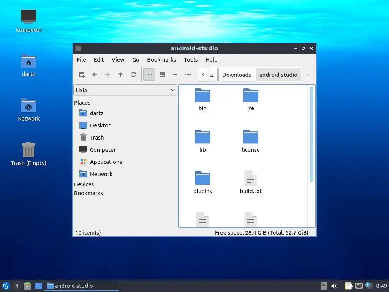Viewport: 389px width, 292px height.
Task: Open the Help menu
Action: coord(211,60)
